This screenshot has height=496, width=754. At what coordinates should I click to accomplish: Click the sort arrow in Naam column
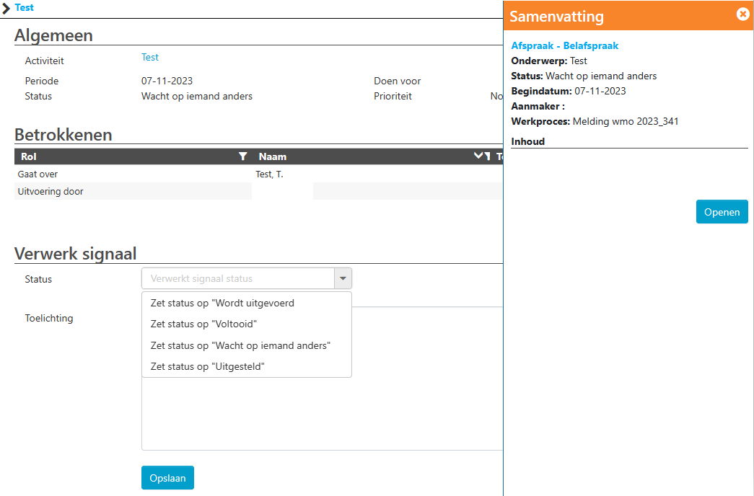pos(478,156)
